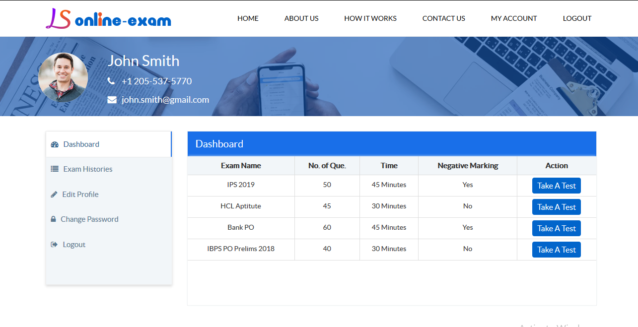The image size is (638, 327).
Task: Open HOW IT WORKS in navigation
Action: coord(370,18)
